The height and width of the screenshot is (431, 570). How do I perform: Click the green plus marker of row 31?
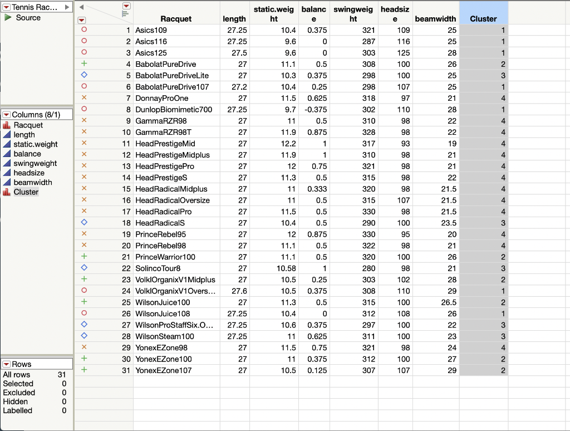point(84,370)
